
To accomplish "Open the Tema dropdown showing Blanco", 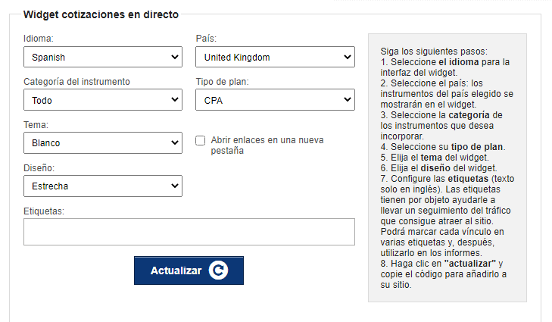I will (x=102, y=142).
